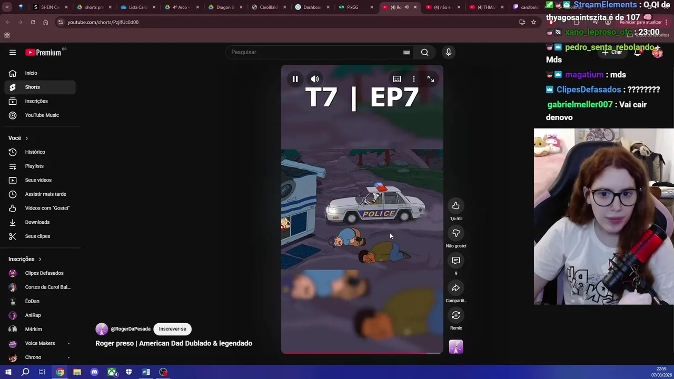Switch to the 4º Arco browser tab
The width and height of the screenshot is (674, 379).
(x=182, y=7)
